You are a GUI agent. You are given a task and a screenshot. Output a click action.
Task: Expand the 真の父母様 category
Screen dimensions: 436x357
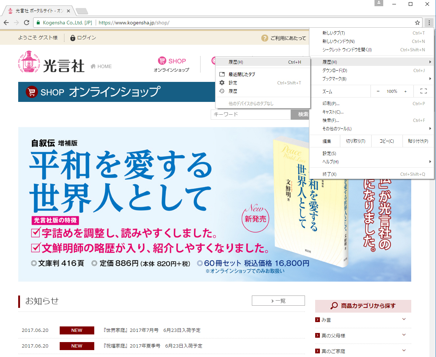(x=404, y=335)
